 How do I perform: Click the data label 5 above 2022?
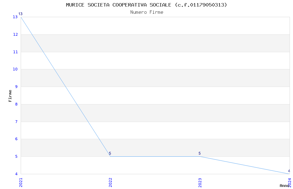(x=110, y=154)
